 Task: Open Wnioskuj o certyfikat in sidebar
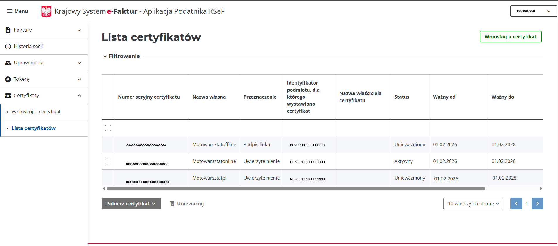[36, 112]
